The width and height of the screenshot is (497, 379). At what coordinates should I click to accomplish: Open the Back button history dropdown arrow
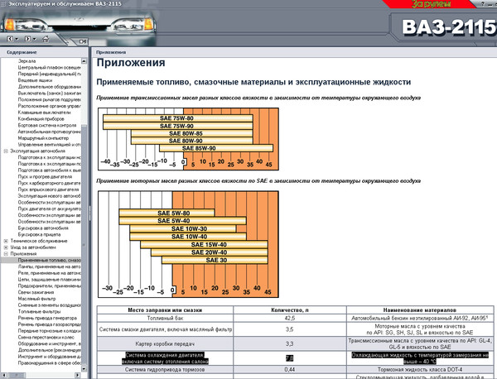18,39
